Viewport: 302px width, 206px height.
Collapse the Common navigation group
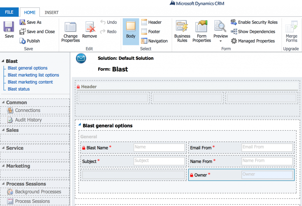coord(3,102)
